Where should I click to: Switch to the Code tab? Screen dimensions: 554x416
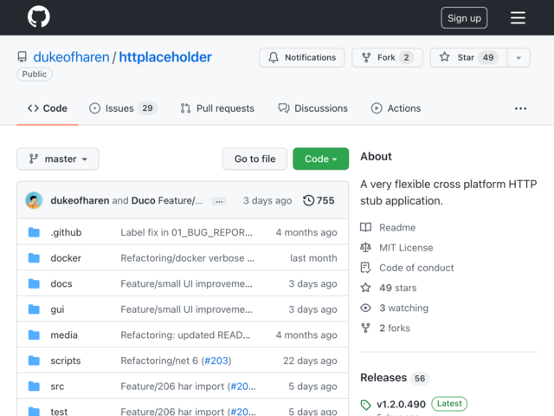[48, 108]
